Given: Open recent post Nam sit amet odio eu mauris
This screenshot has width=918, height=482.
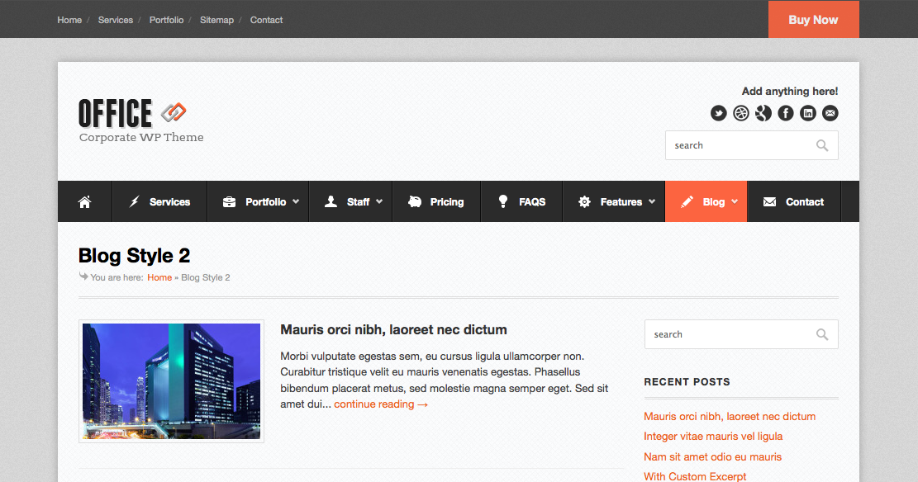Looking at the screenshot, I should (x=712, y=457).
